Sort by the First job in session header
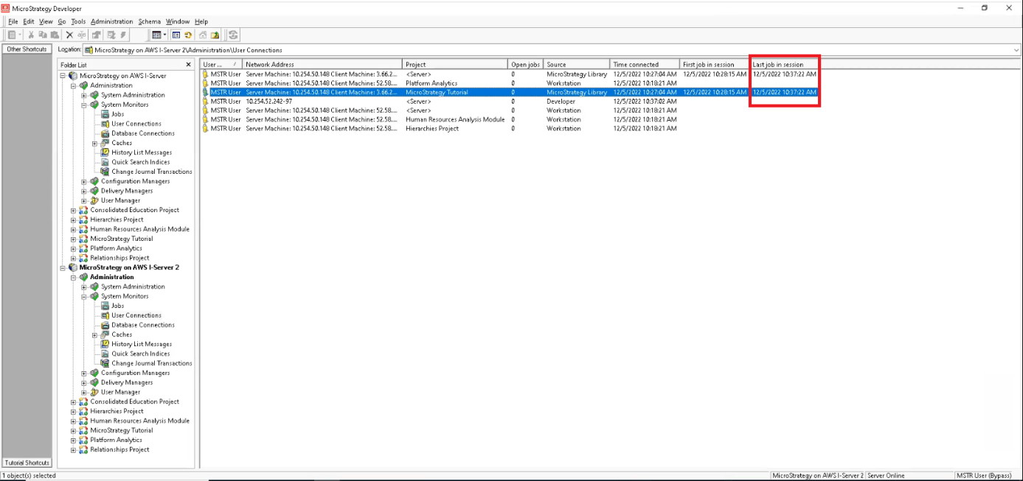 pos(715,64)
